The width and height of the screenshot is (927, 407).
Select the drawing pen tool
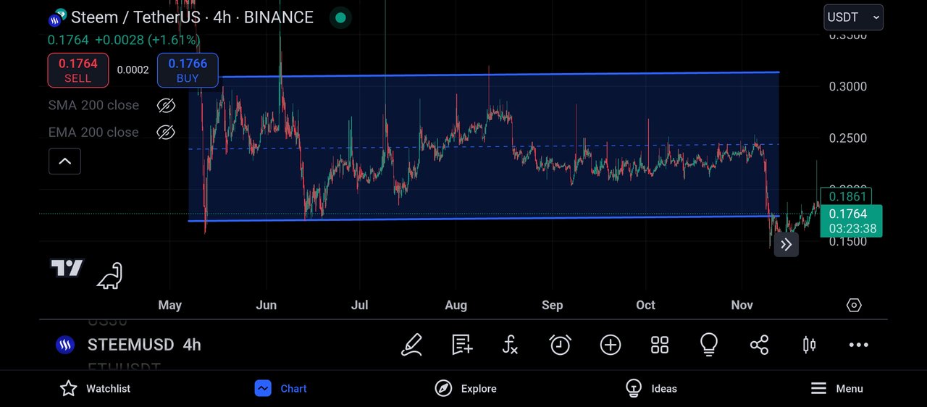(x=411, y=345)
